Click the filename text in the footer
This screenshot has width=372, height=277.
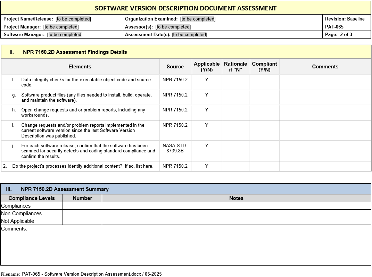[x=92, y=274]
